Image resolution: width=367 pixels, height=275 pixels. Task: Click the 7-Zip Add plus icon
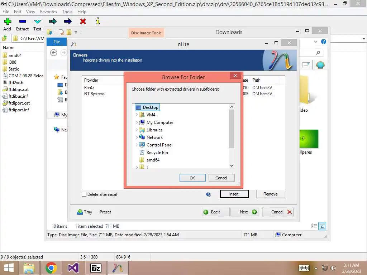point(8,21)
